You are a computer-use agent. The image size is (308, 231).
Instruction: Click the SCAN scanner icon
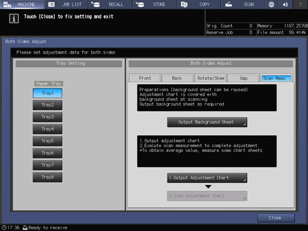pyautogui.click(x=228, y=4)
